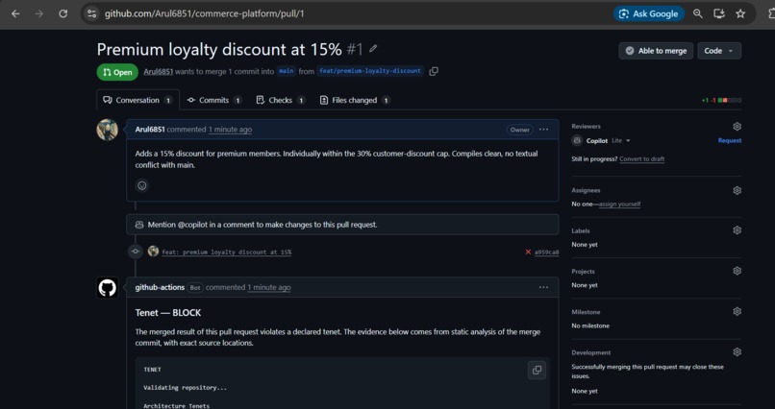775x409 pixels.
Task: Click Arul6851 username in comment header
Action: coord(150,130)
